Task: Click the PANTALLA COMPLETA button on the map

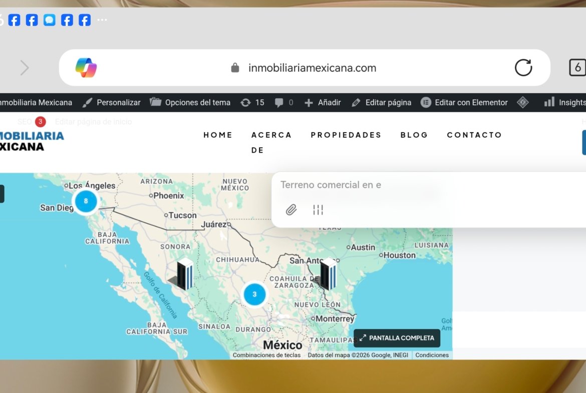Action: click(x=397, y=338)
